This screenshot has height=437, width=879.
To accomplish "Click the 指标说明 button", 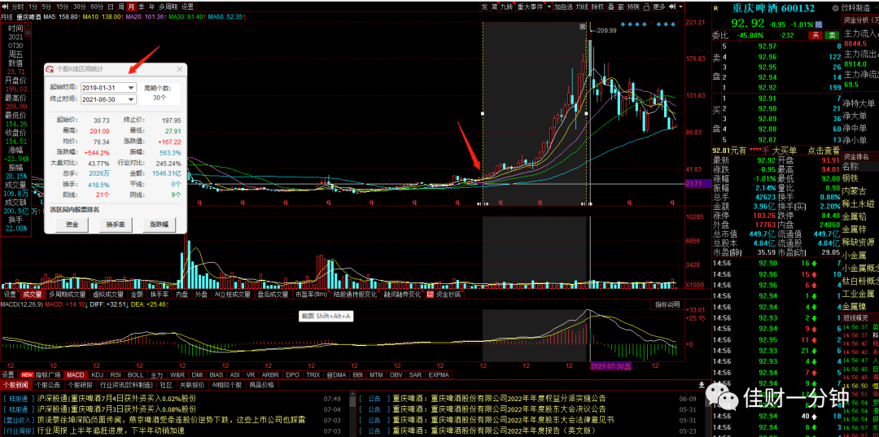I will (x=667, y=304).
